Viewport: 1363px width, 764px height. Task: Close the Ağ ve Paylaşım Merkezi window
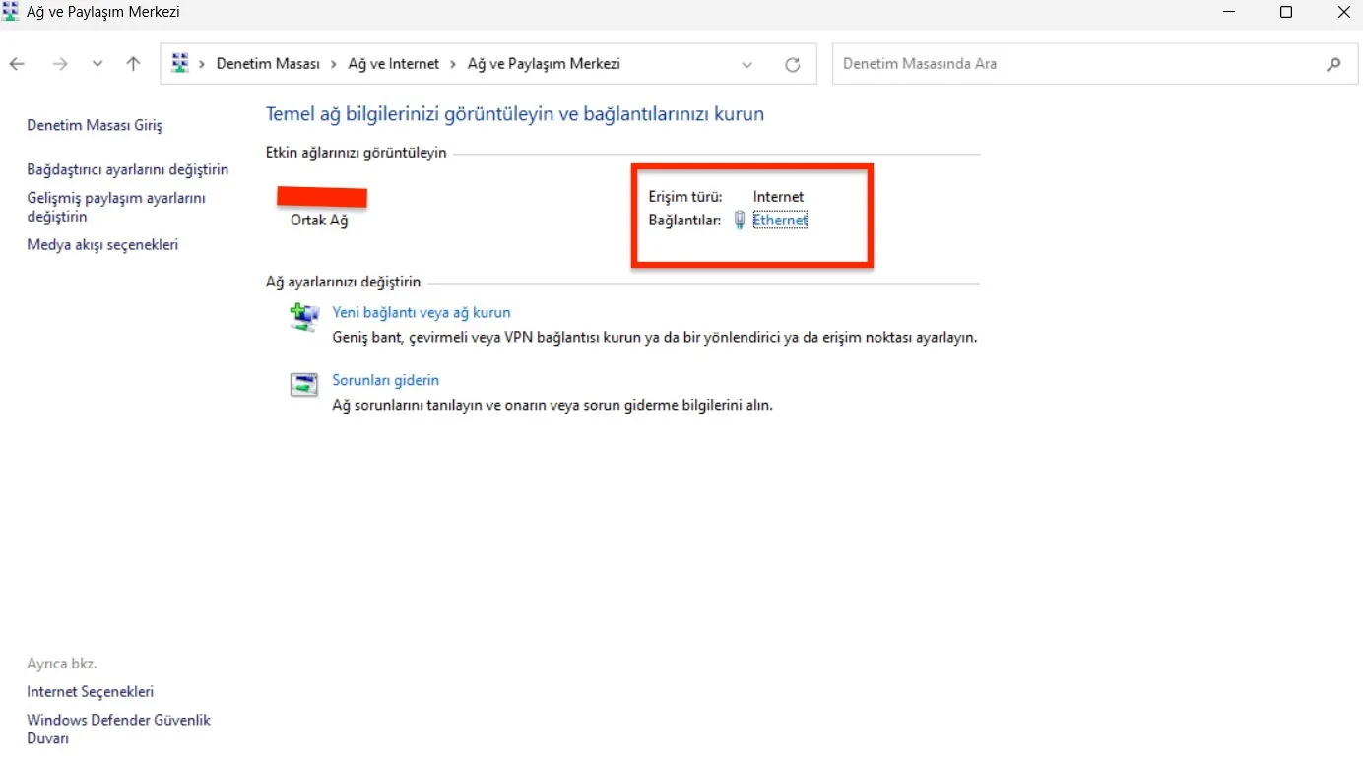pyautogui.click(x=1343, y=12)
